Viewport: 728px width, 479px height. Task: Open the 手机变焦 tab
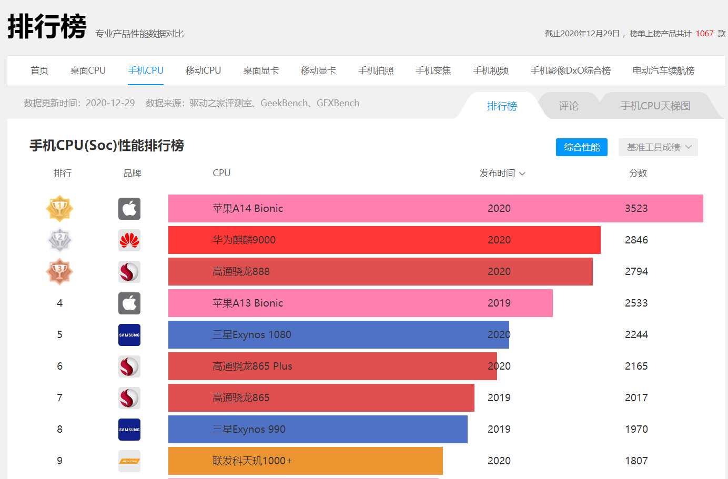click(433, 70)
